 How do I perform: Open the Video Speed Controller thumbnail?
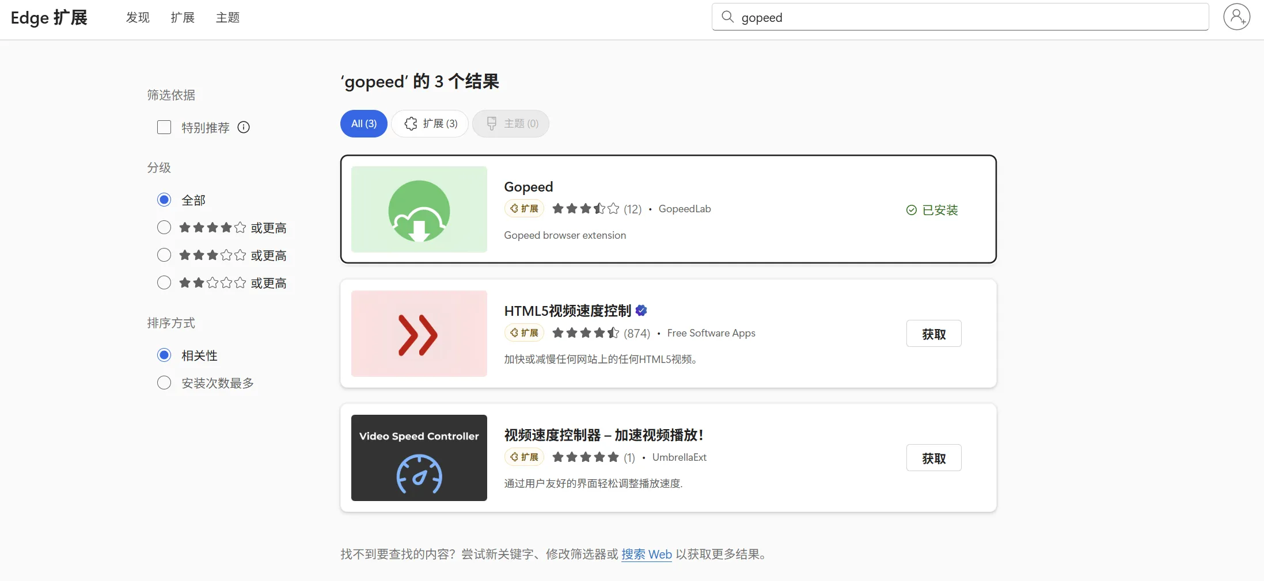click(x=419, y=458)
